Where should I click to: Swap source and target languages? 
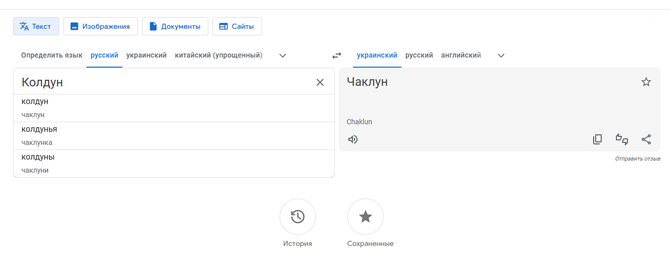337,56
